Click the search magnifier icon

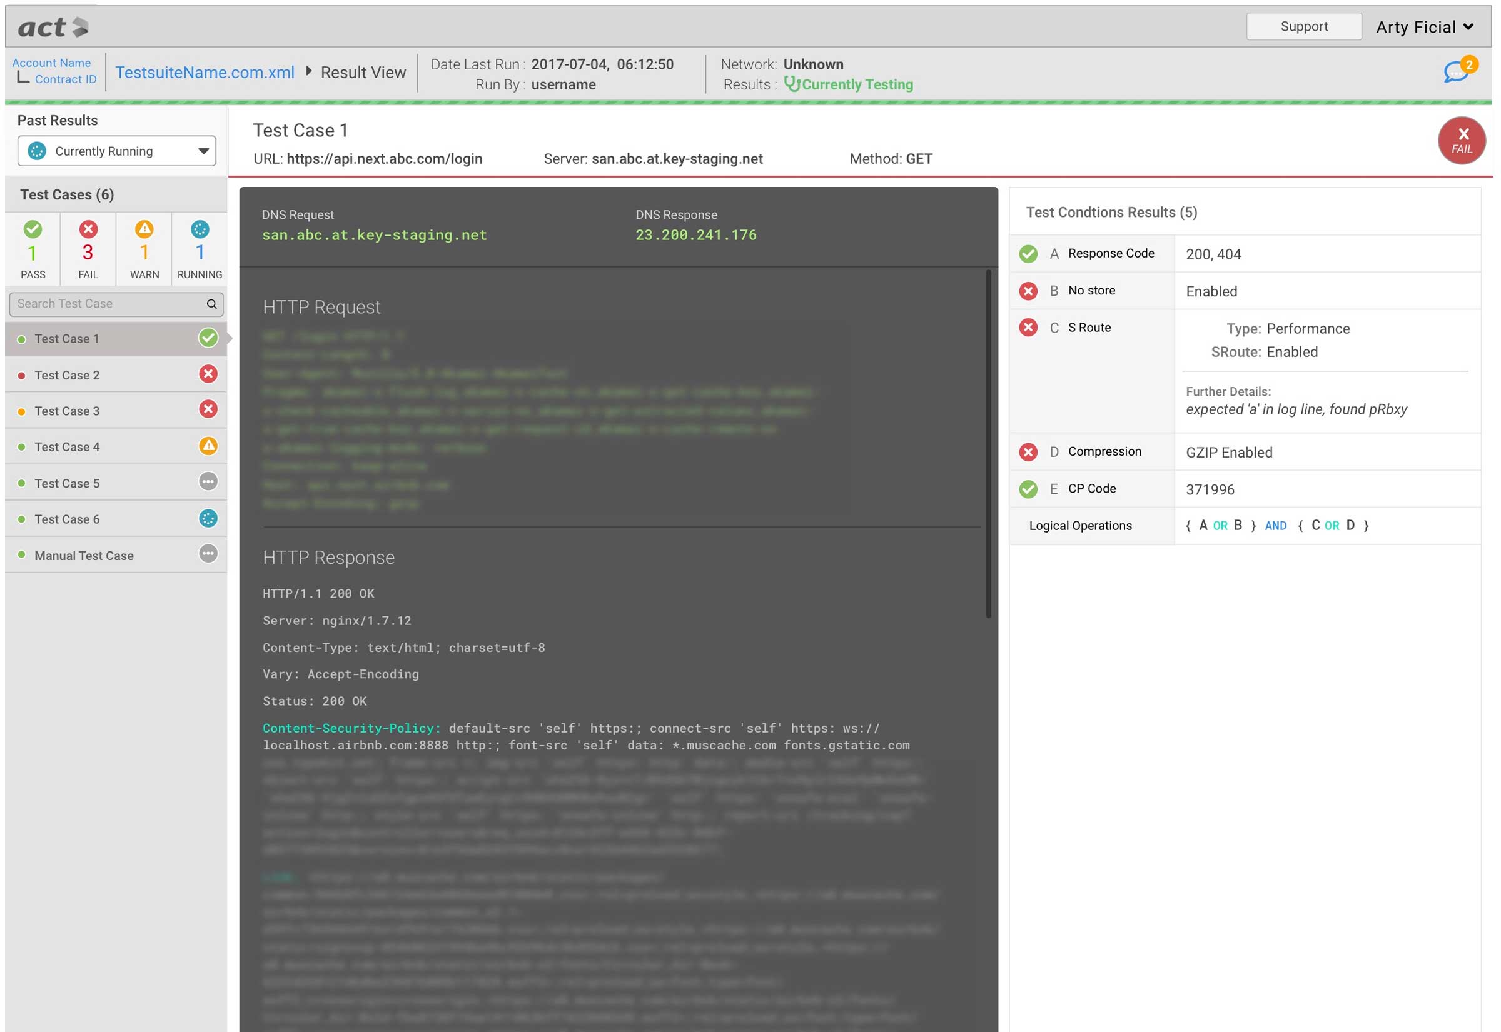pos(211,304)
